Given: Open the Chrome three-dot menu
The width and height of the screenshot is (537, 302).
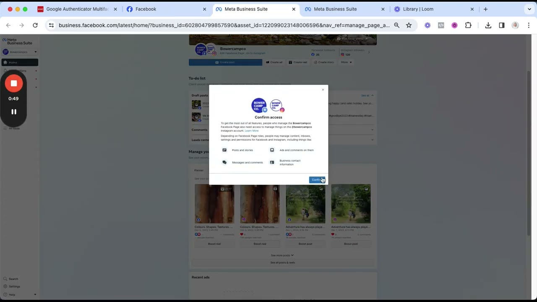Looking at the screenshot, I should 529,25.
